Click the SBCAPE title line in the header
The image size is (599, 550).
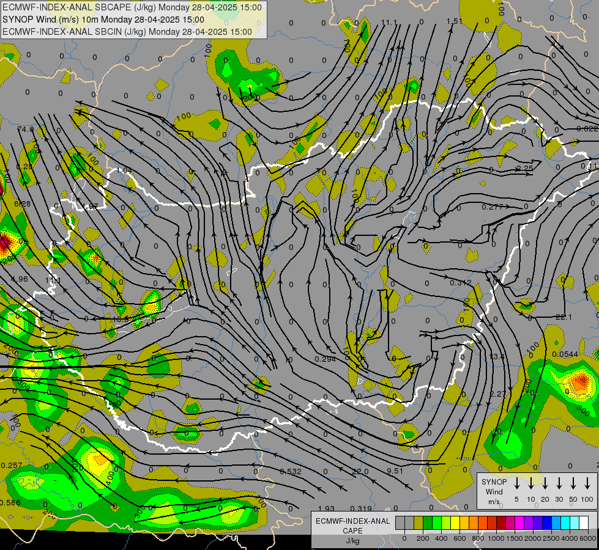pos(132,7)
